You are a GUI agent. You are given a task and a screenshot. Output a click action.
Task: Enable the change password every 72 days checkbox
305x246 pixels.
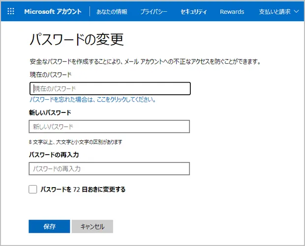click(x=33, y=189)
